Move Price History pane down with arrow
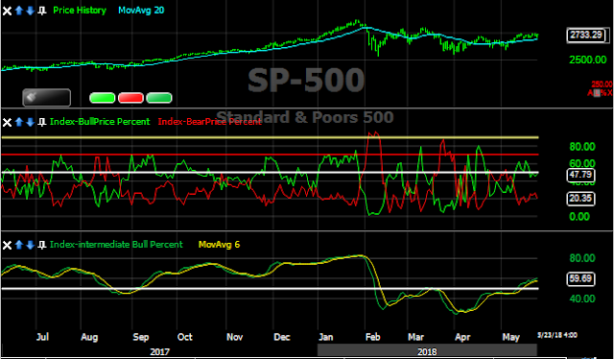 tap(30, 11)
